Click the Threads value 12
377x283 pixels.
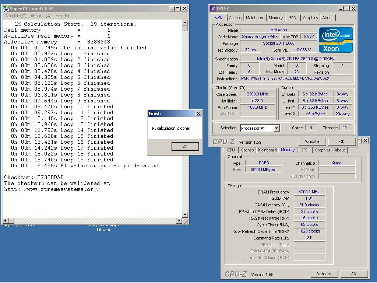point(345,127)
